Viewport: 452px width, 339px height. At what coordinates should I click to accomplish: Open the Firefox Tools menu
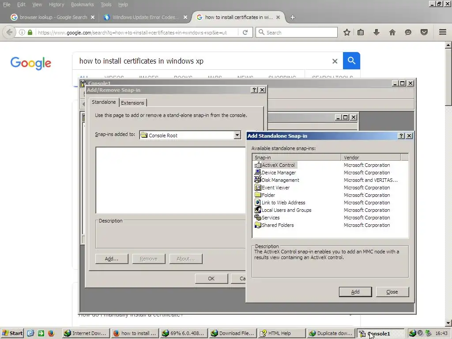[x=106, y=4]
